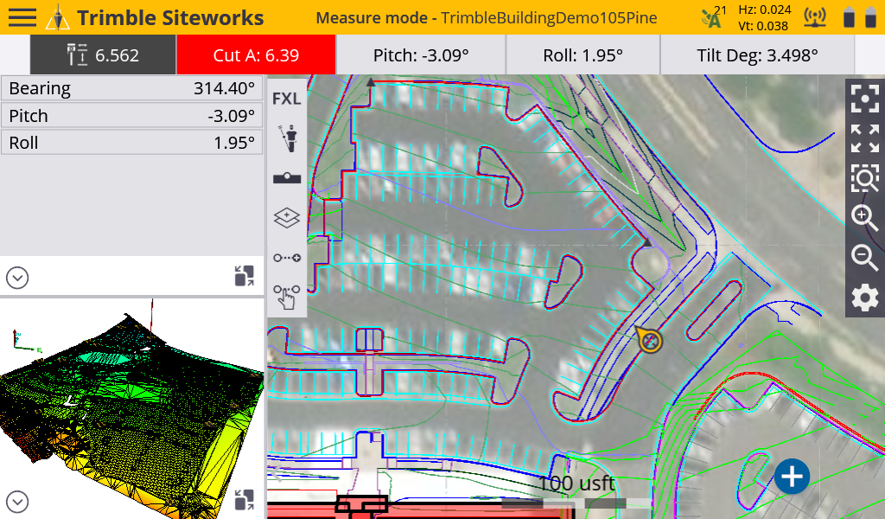Open antenna height 6.562 setting
885x519 pixels.
tap(103, 54)
